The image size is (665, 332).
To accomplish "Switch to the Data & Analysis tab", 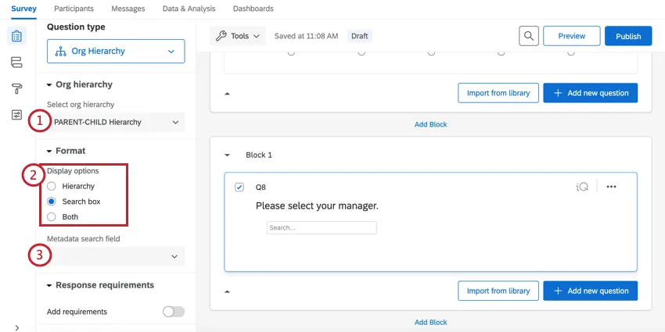I will 189,9.
